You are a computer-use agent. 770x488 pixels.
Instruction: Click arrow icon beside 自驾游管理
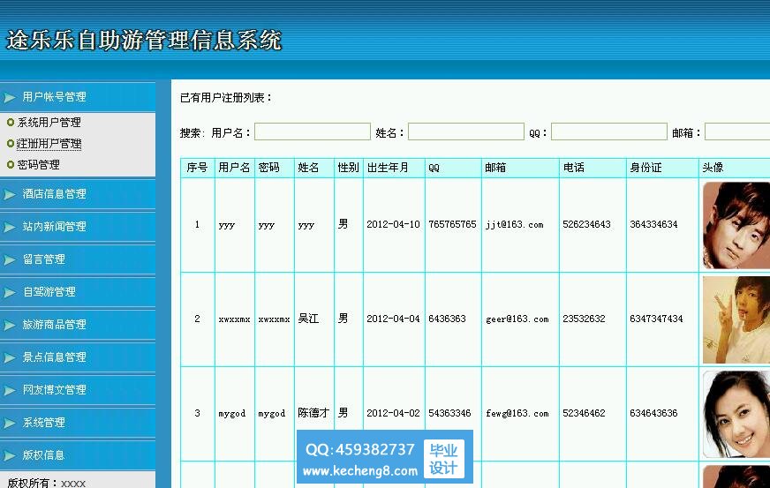(10, 293)
